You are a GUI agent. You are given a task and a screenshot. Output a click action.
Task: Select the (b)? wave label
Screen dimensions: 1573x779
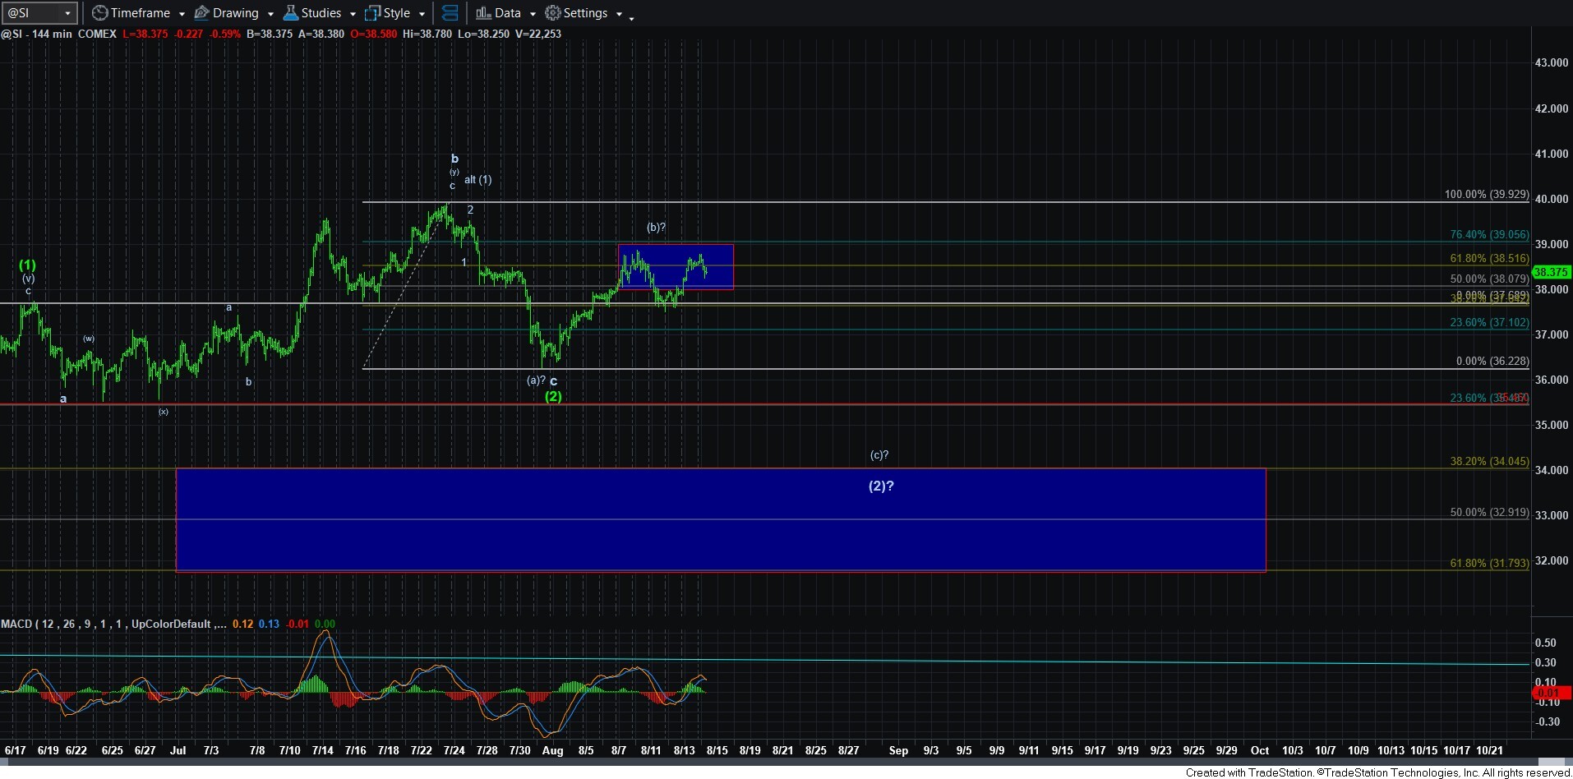pos(656,228)
